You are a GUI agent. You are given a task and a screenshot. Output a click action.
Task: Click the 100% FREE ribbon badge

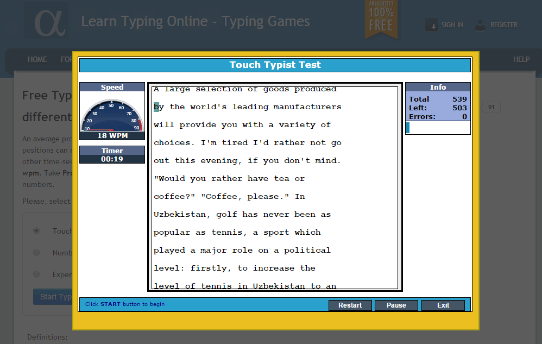tap(381, 20)
